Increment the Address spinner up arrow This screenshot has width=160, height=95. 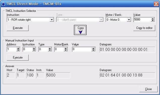[x=18, y=48]
